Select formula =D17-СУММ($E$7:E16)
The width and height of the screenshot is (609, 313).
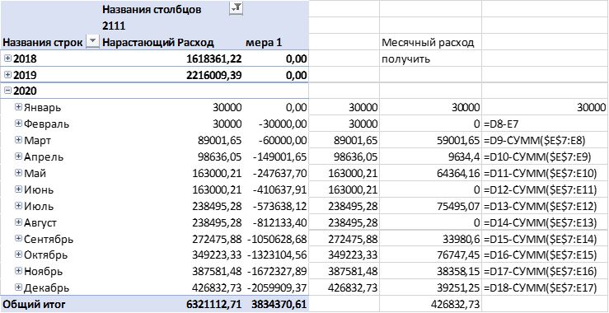coord(541,272)
